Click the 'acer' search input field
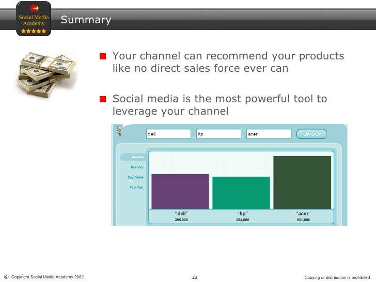The width and height of the screenshot is (376, 282). [269, 134]
